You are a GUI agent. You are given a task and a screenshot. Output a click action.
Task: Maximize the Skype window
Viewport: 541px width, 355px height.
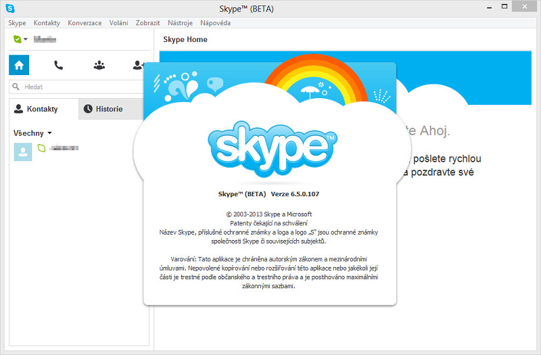pyautogui.click(x=504, y=7)
